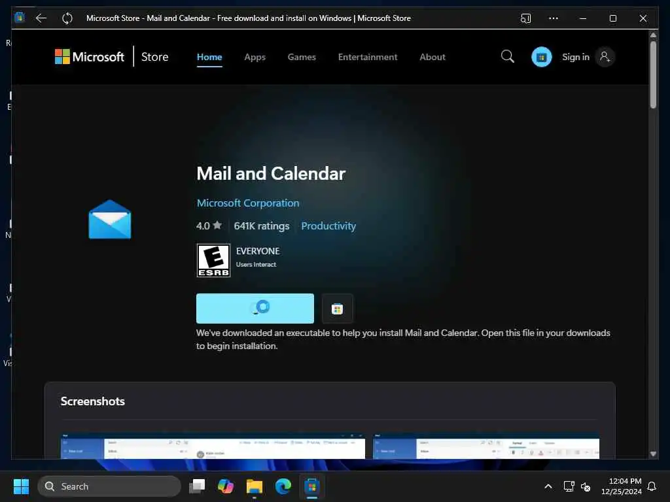Go back using the title bar arrow
The image size is (670, 502).
[41, 18]
